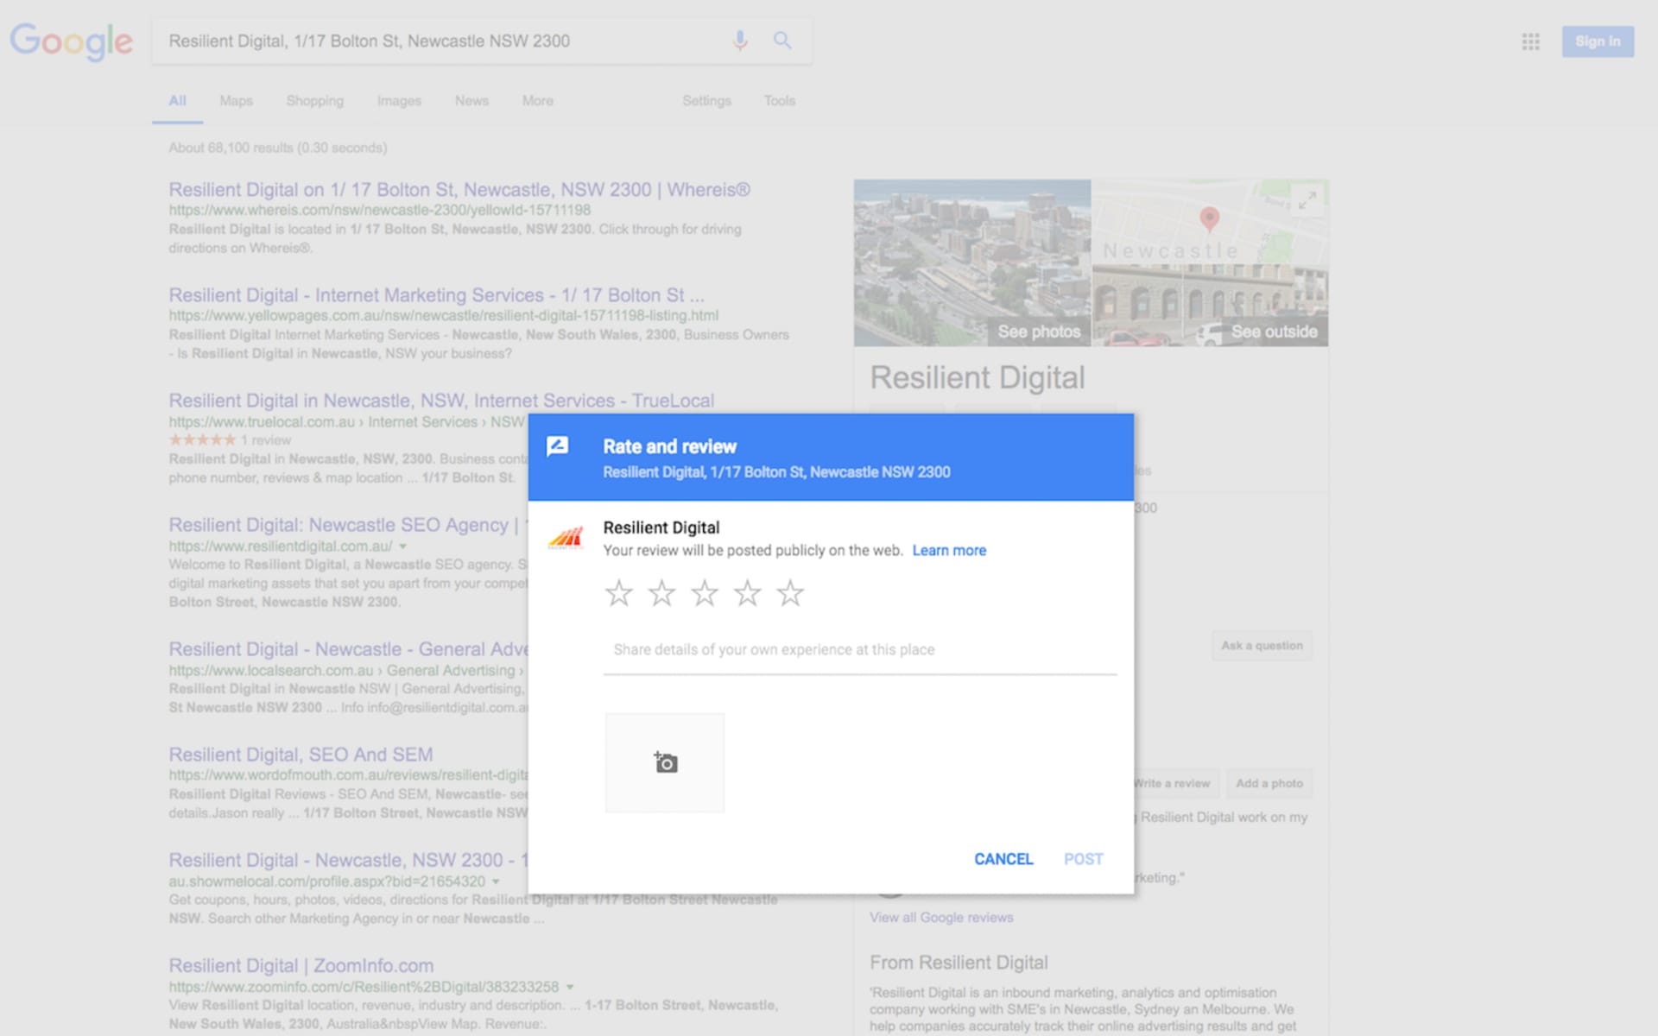1658x1036 pixels.
Task: Open the Whereis search result
Action: tap(459, 190)
